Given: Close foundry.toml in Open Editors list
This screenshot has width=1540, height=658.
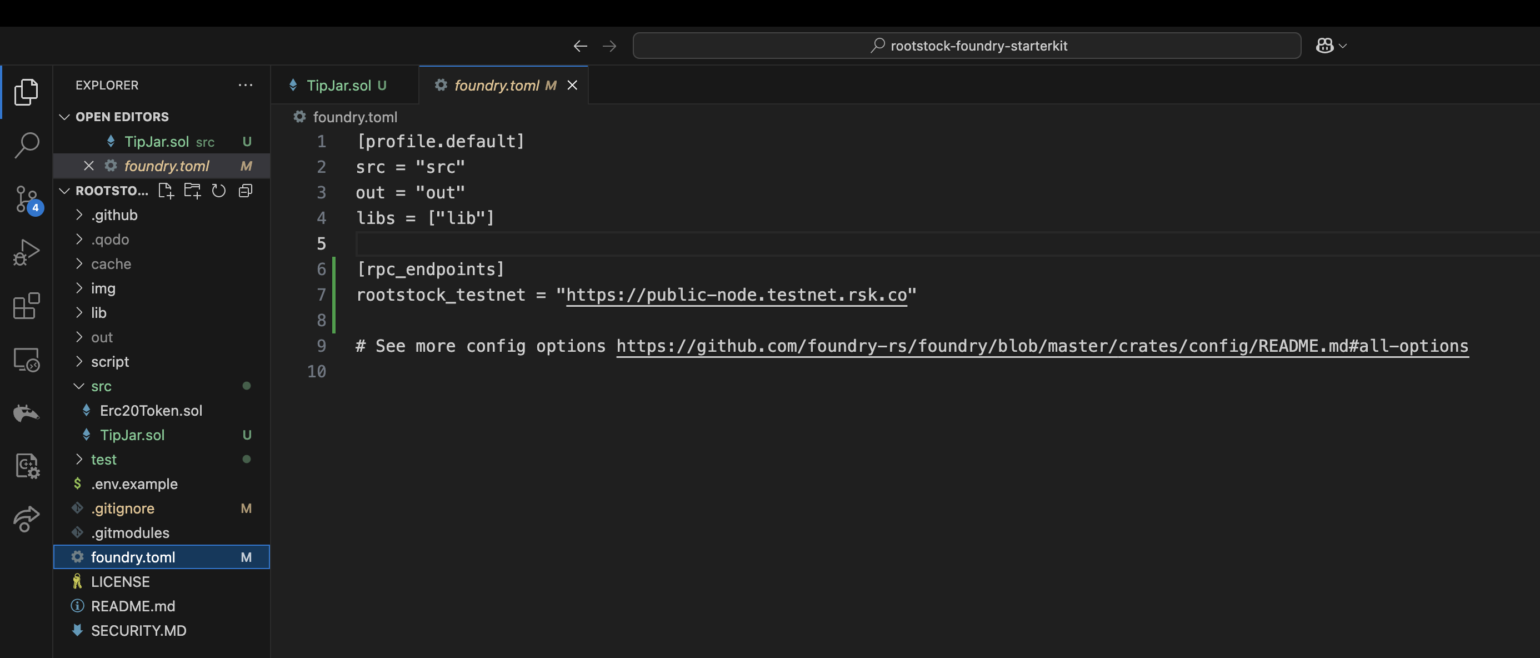Looking at the screenshot, I should click(88, 166).
